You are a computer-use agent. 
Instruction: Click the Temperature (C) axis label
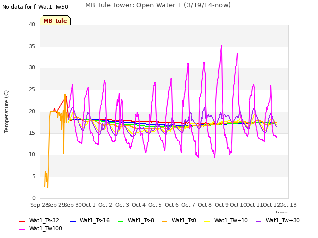click(x=6, y=112)
